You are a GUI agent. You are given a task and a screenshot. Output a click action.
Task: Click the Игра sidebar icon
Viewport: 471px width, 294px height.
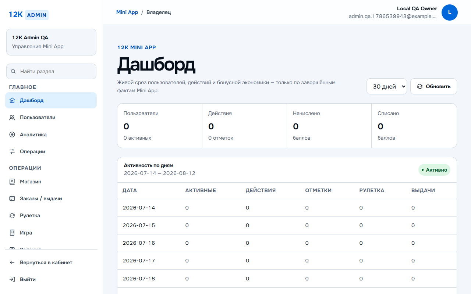(x=12, y=233)
